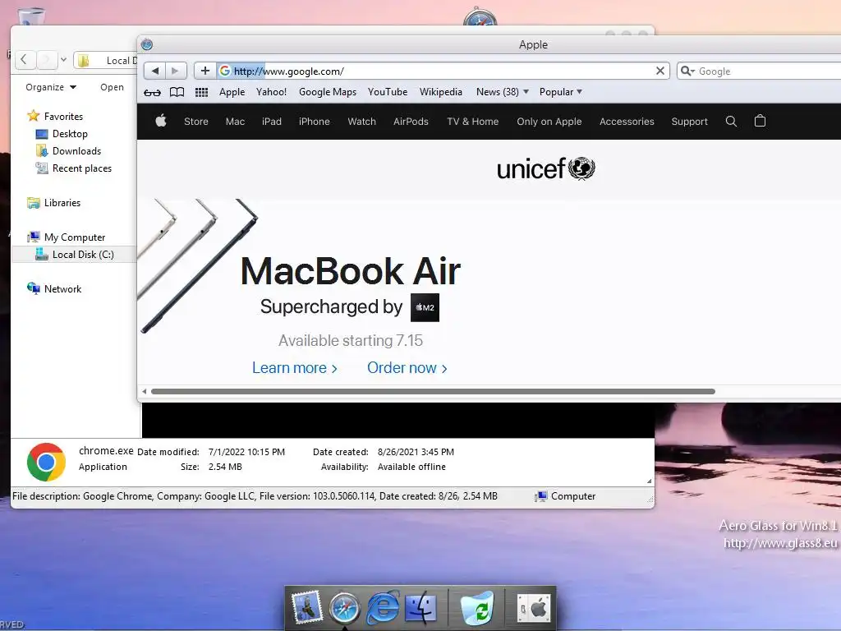
Task: Click the Order now link
Action: coord(407,368)
